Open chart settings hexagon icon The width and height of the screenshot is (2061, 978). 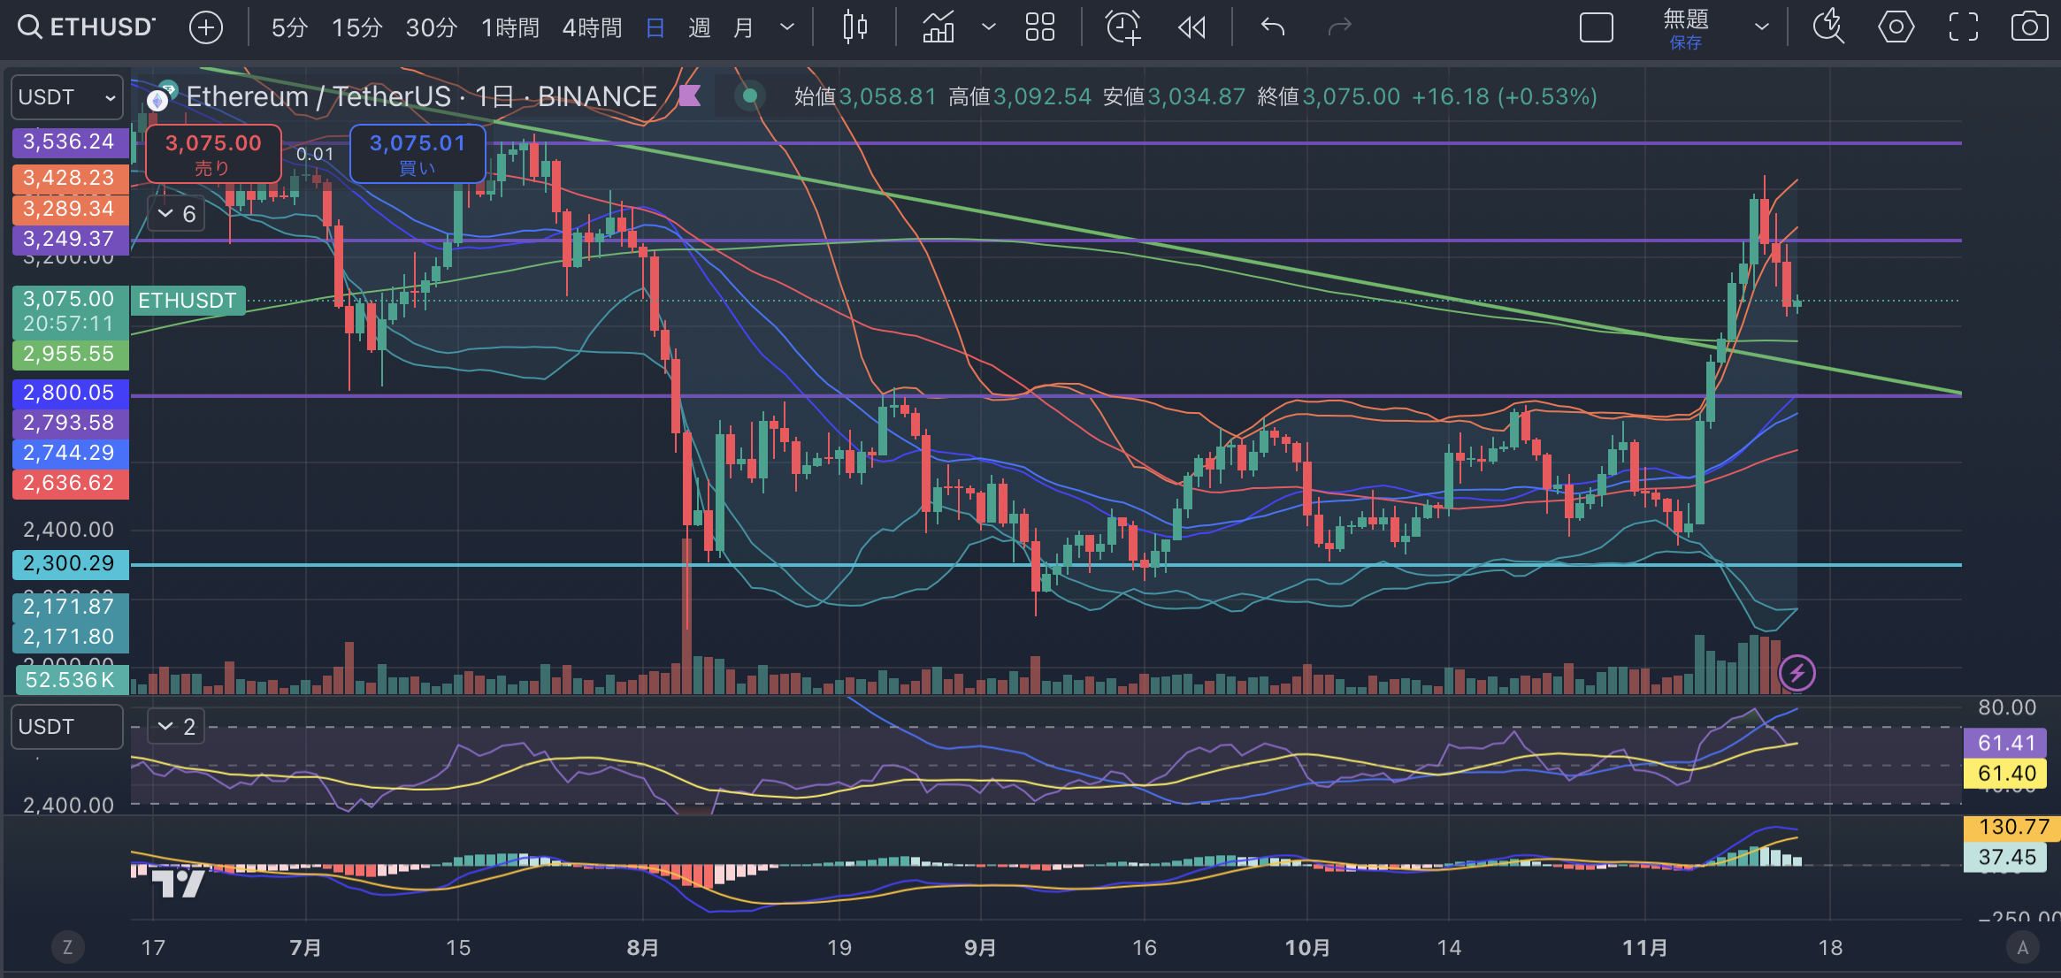pos(1896,27)
